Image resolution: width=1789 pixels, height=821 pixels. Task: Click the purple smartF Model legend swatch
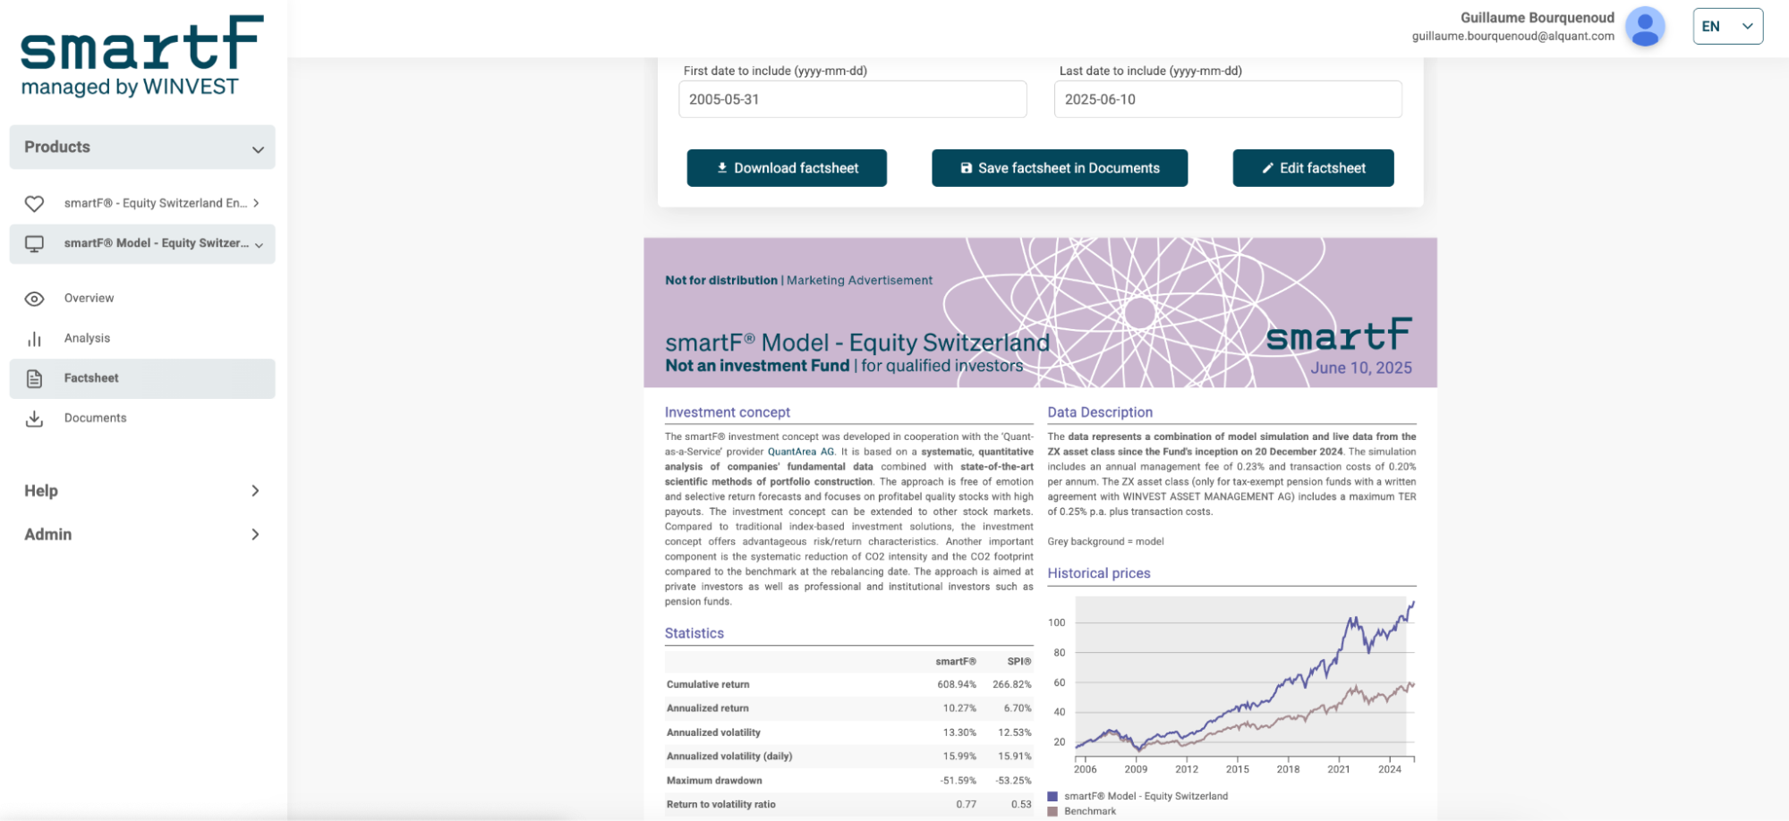click(1052, 797)
